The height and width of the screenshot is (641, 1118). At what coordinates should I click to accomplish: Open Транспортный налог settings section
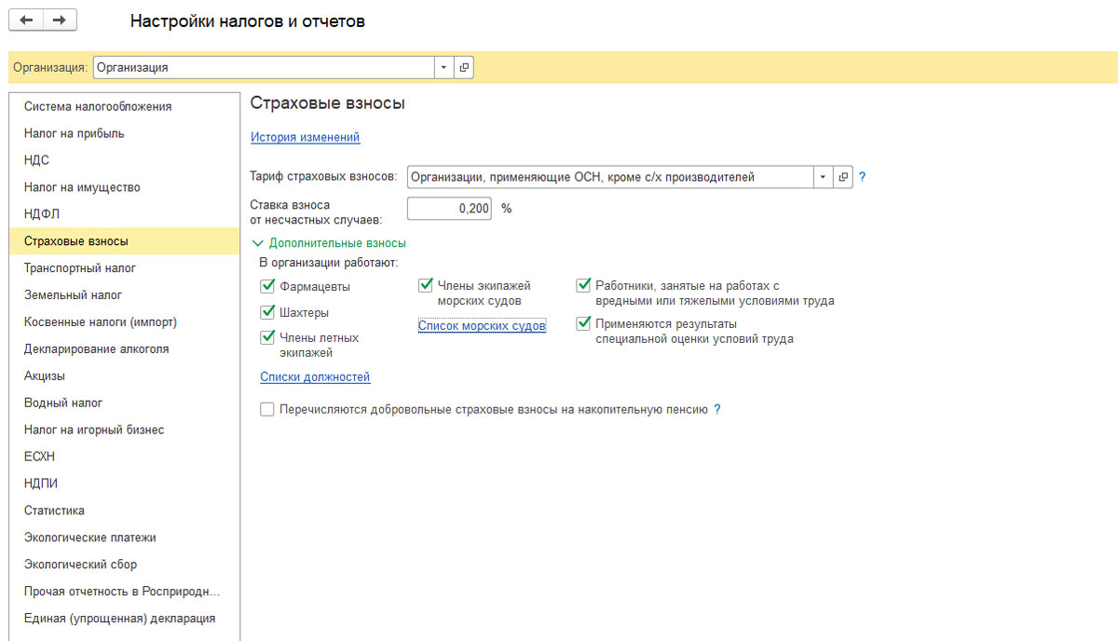tap(80, 268)
